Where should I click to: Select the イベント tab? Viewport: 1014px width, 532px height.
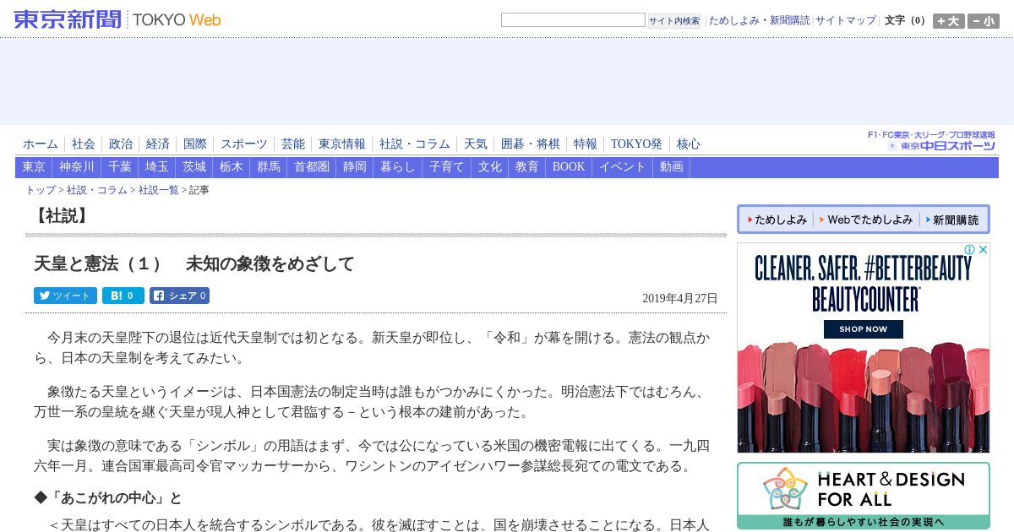623,167
